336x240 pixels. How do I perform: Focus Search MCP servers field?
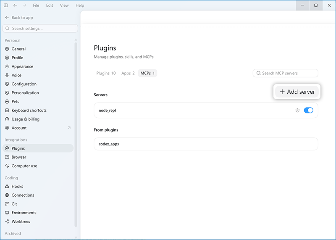click(x=286, y=73)
